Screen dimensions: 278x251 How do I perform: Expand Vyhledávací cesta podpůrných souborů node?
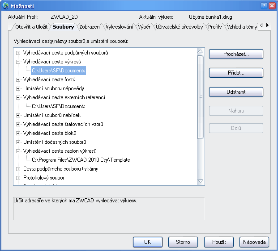pos(18,53)
